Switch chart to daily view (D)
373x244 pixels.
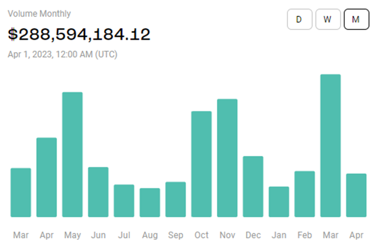pyautogui.click(x=299, y=20)
